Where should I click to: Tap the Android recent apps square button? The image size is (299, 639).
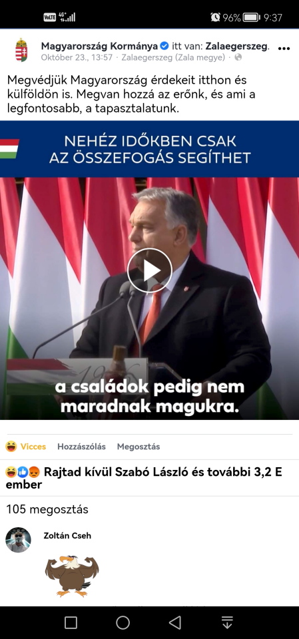point(71,622)
